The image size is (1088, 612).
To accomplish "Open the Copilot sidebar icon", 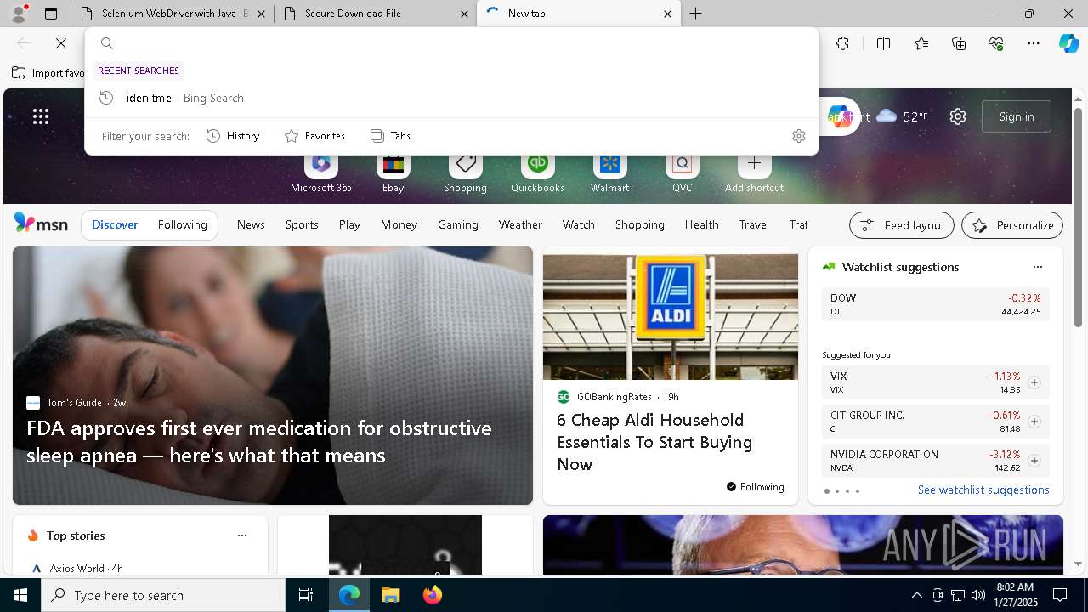I will [1068, 43].
